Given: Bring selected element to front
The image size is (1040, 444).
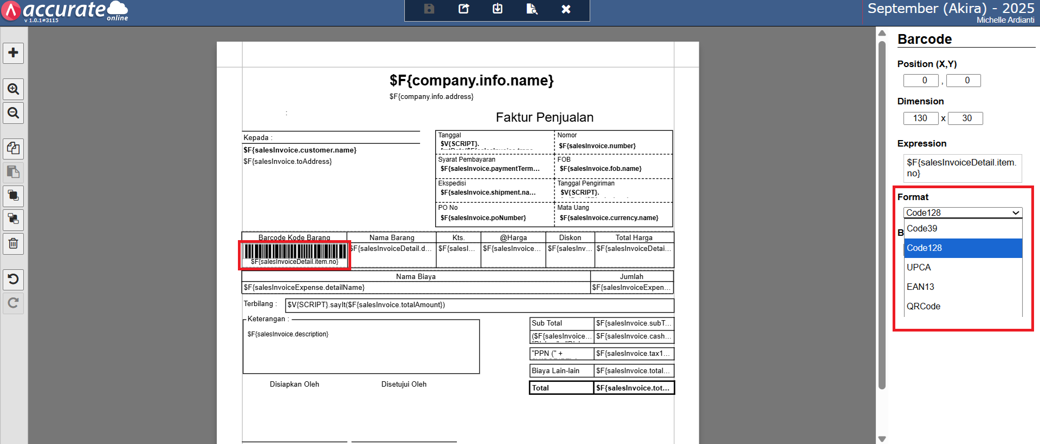Looking at the screenshot, I should pyautogui.click(x=14, y=196).
